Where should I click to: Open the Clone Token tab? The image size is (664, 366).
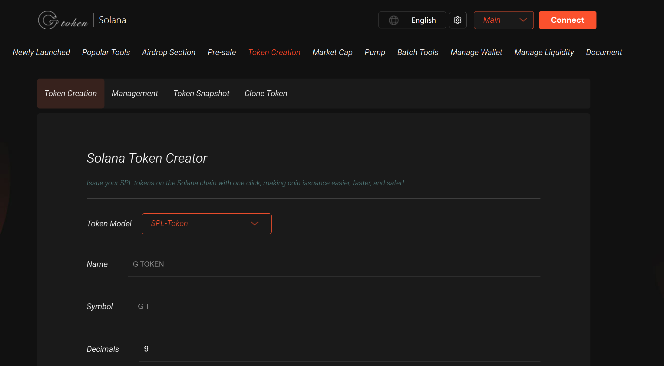tap(266, 93)
